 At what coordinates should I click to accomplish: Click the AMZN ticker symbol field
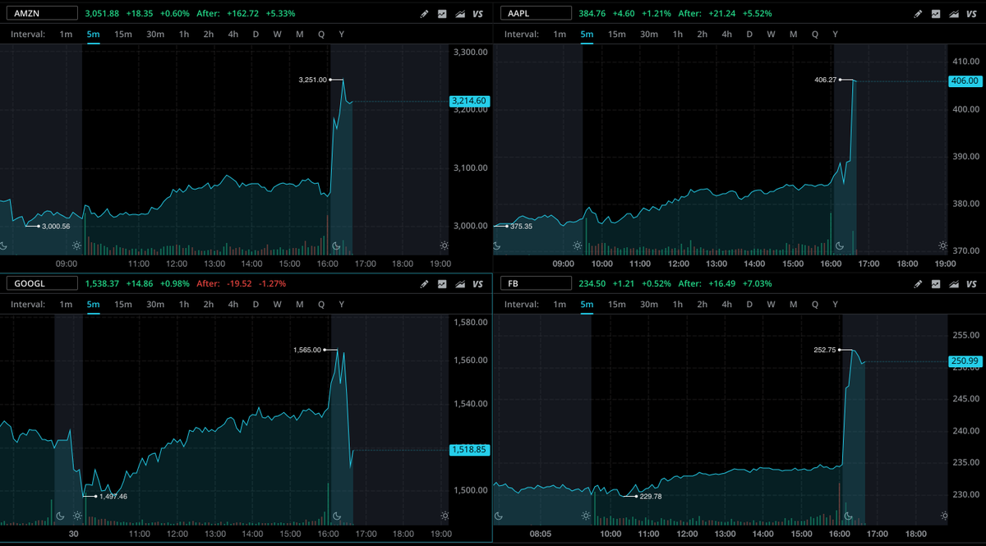(42, 13)
